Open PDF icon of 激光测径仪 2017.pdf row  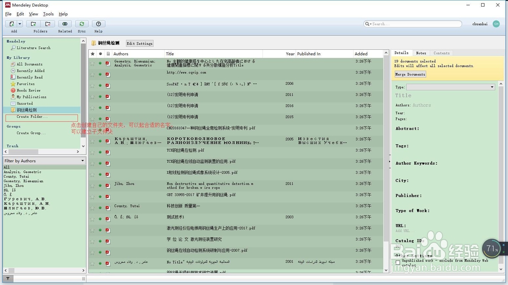(x=108, y=230)
